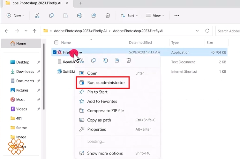Open the Sort dropdown

pyautogui.click(x=129, y=16)
